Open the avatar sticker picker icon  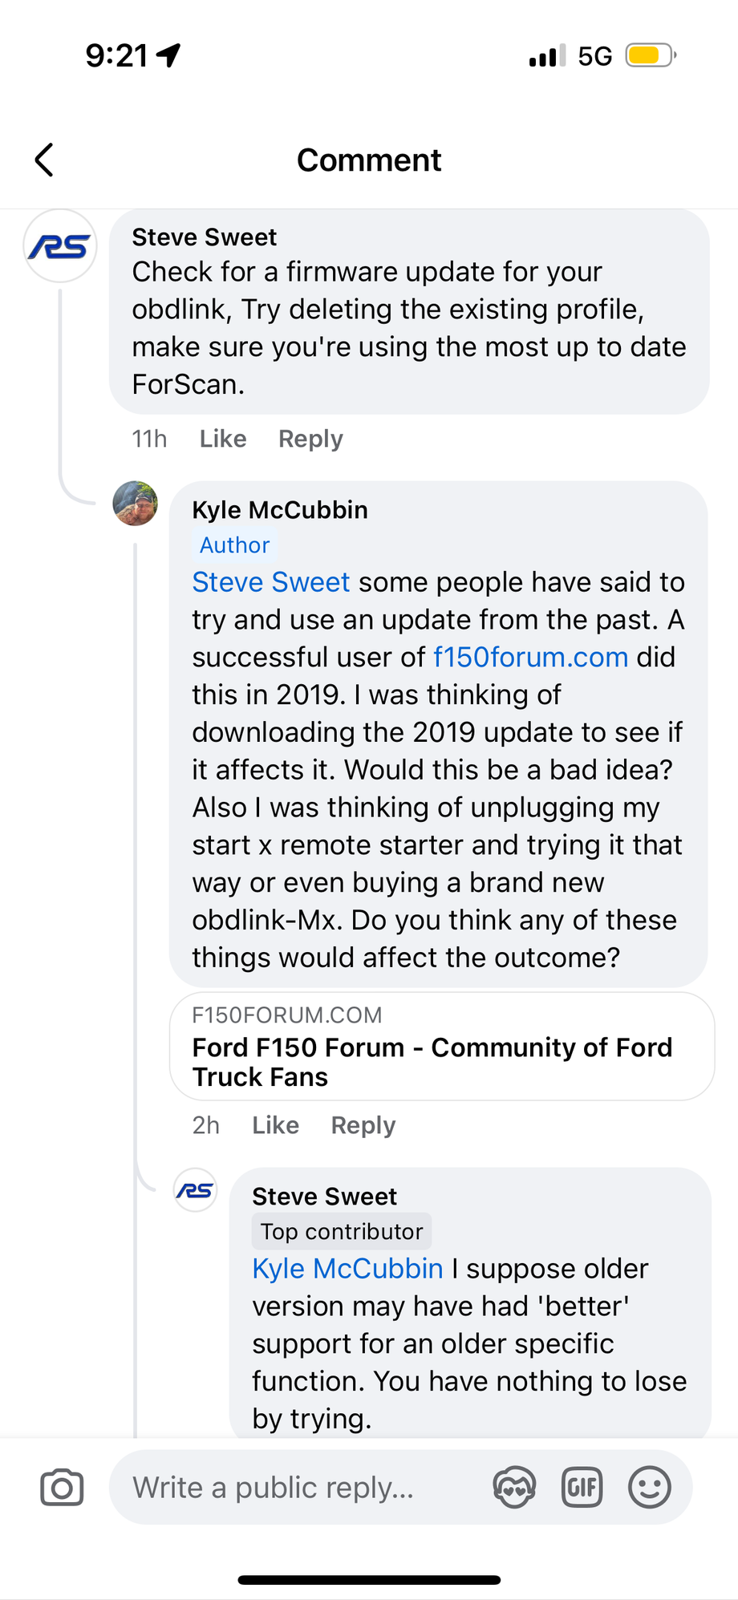[x=514, y=1488]
